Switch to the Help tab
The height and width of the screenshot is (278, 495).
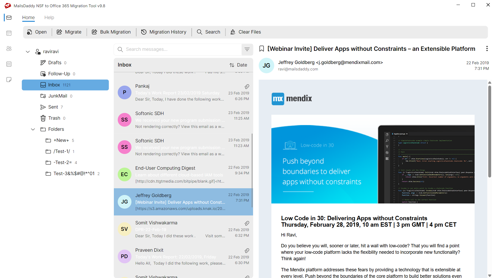pyautogui.click(x=49, y=18)
